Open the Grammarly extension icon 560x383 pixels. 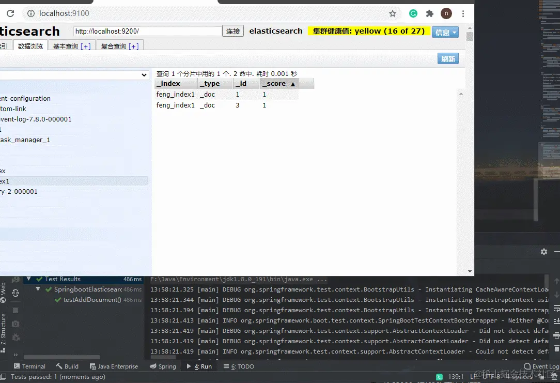point(413,13)
